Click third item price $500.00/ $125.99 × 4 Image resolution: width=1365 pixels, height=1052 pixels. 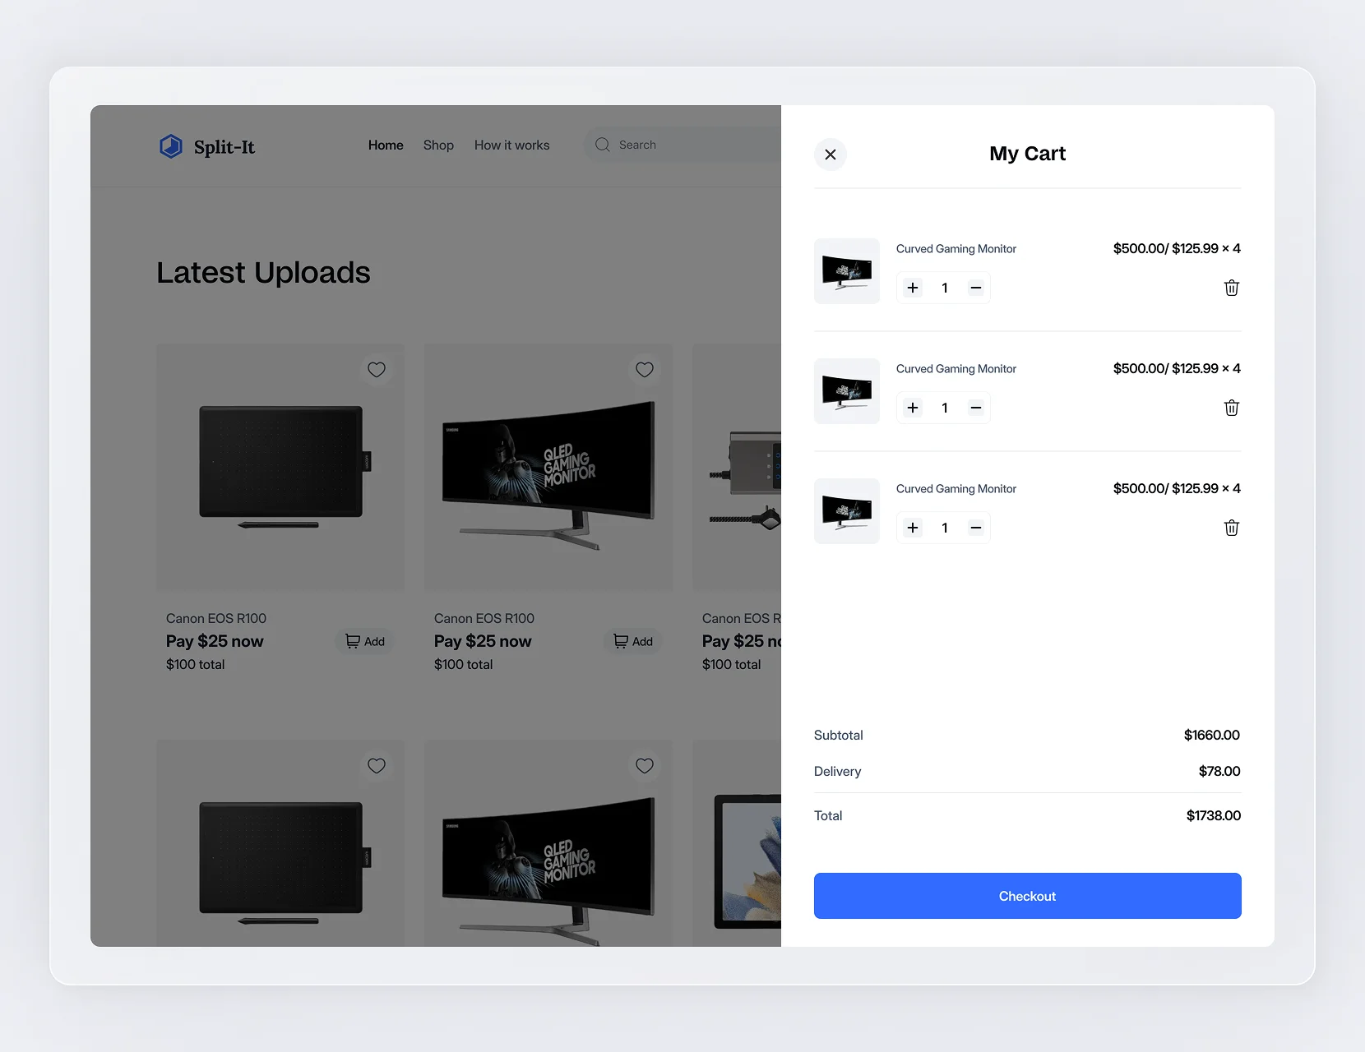[x=1177, y=488]
